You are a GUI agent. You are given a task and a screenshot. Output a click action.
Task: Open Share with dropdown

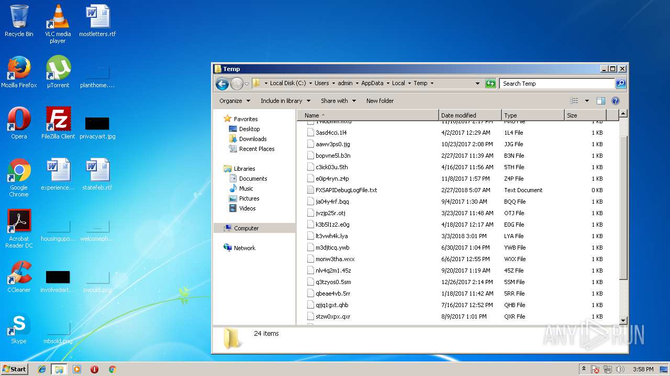[338, 101]
